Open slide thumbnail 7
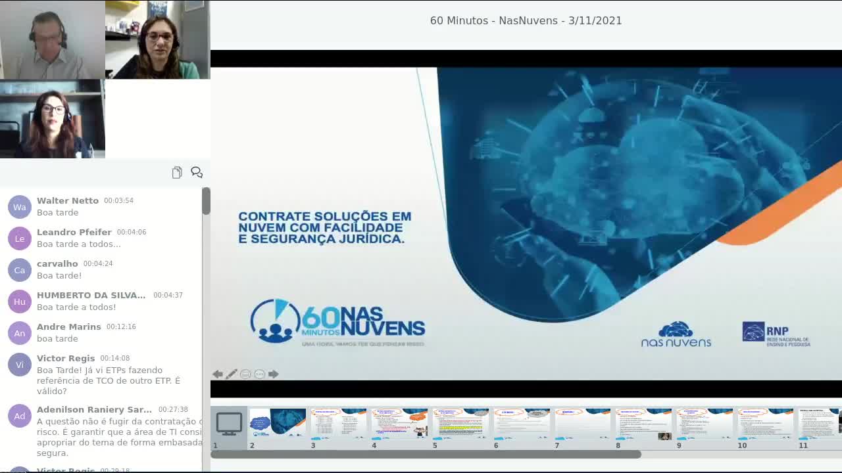Viewport: 842px width, 473px height. (583, 424)
